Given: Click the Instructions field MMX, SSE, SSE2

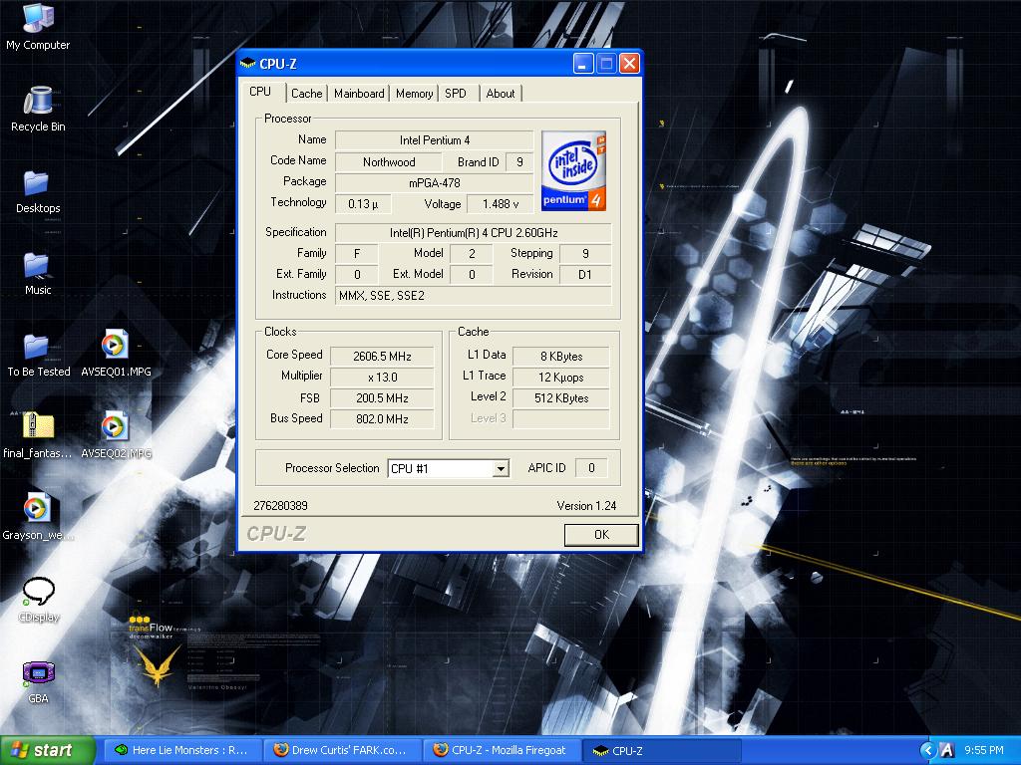Looking at the screenshot, I should click(474, 295).
